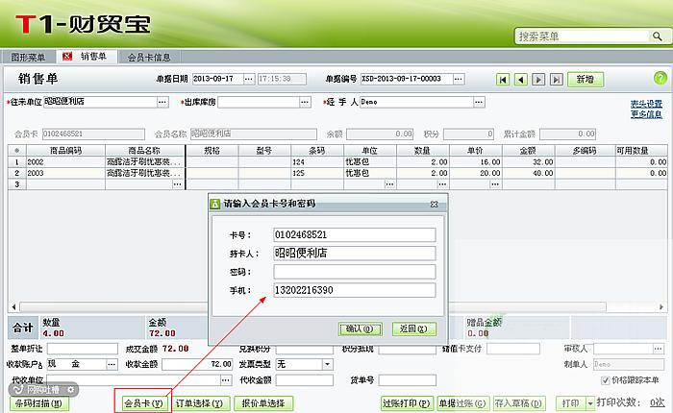
Task: Click the table horizontal scrollbar right arrow
Action: pos(661,307)
